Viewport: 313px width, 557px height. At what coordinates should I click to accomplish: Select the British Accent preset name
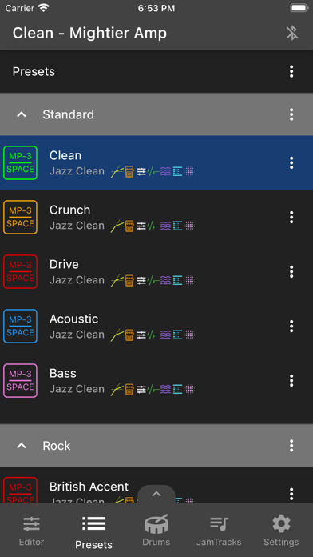[x=89, y=487]
